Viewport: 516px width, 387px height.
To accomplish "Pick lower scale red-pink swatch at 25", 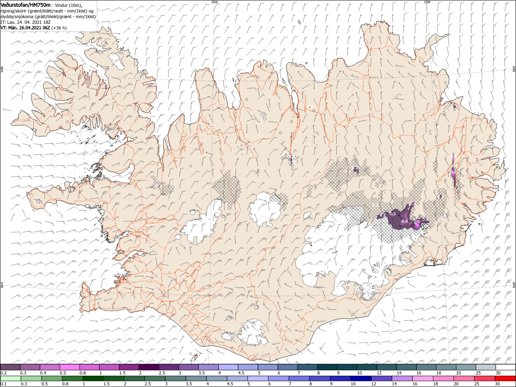I will click(x=485, y=379).
